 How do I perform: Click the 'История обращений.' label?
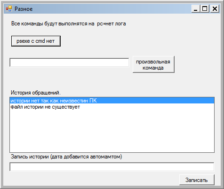click(x=36, y=93)
